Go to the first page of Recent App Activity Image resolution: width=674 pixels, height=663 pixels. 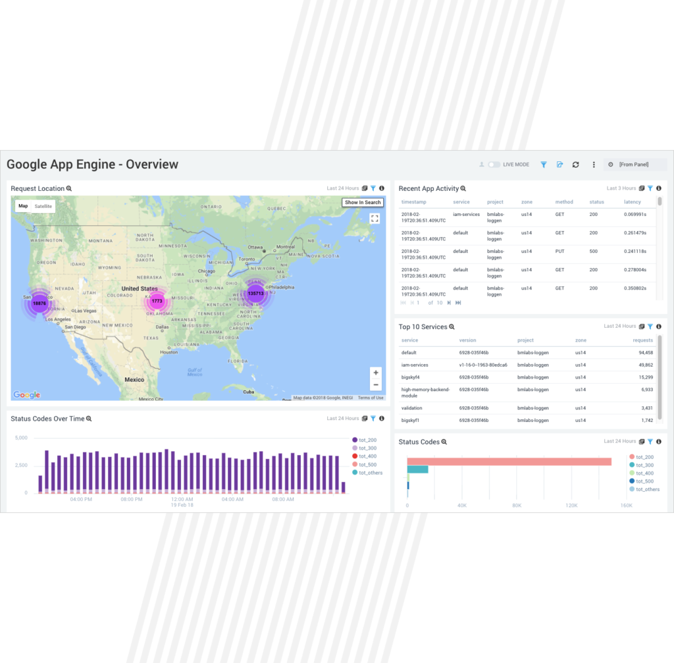(403, 303)
